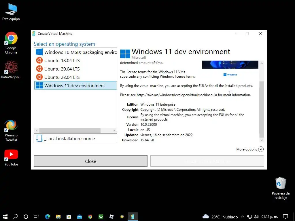
Task: Click the Hyper-V Quick Create taskbar icon
Action: [133, 217]
